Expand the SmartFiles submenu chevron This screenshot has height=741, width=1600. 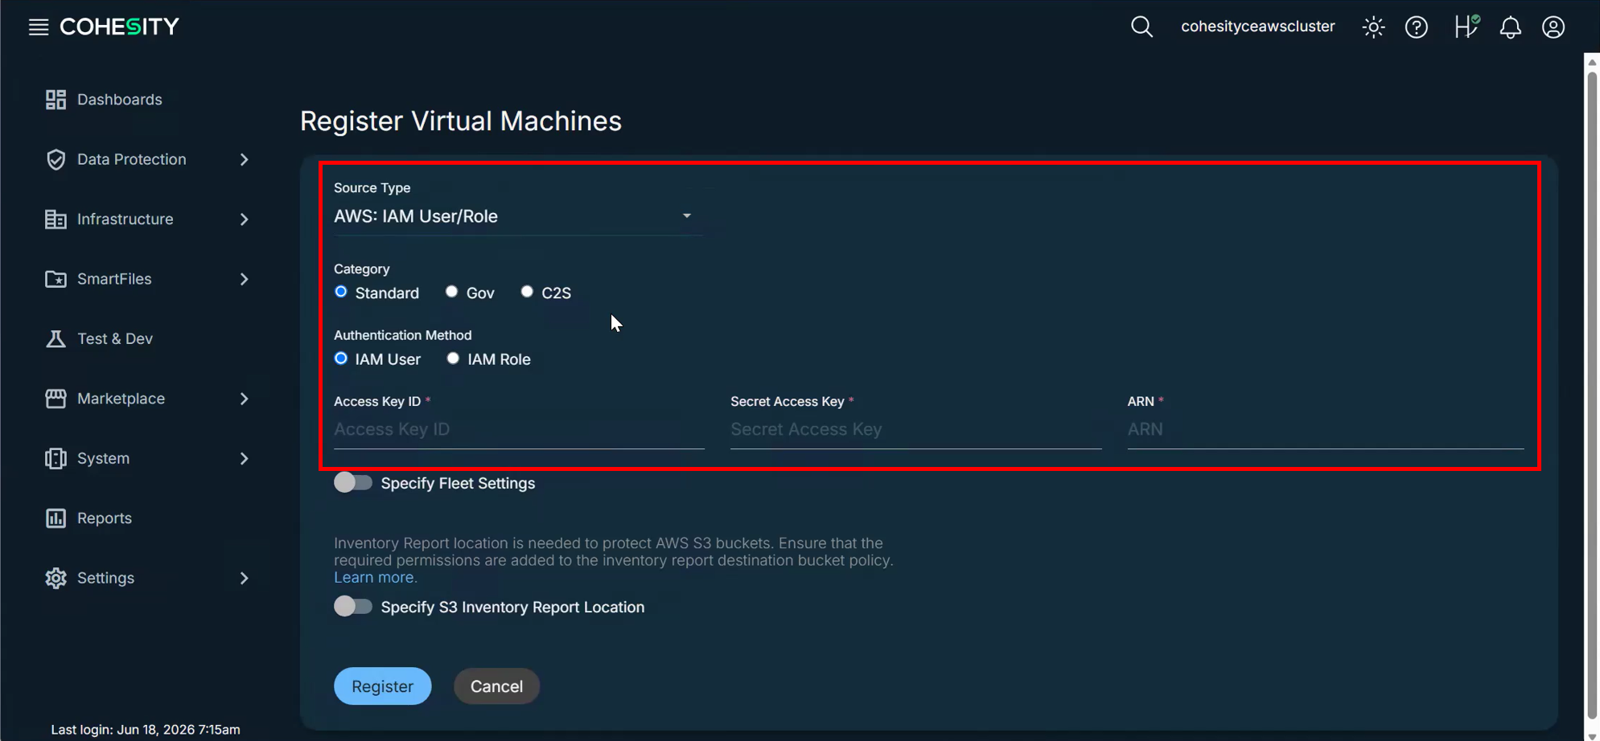coord(245,280)
